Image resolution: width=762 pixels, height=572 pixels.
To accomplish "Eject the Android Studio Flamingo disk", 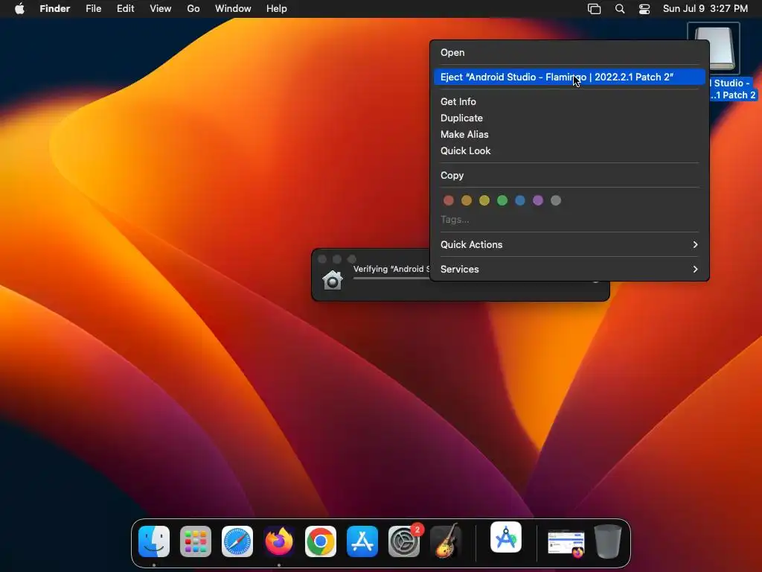I will (x=569, y=77).
